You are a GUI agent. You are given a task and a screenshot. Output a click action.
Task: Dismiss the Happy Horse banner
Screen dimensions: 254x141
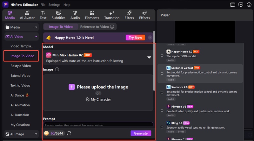click(x=150, y=38)
